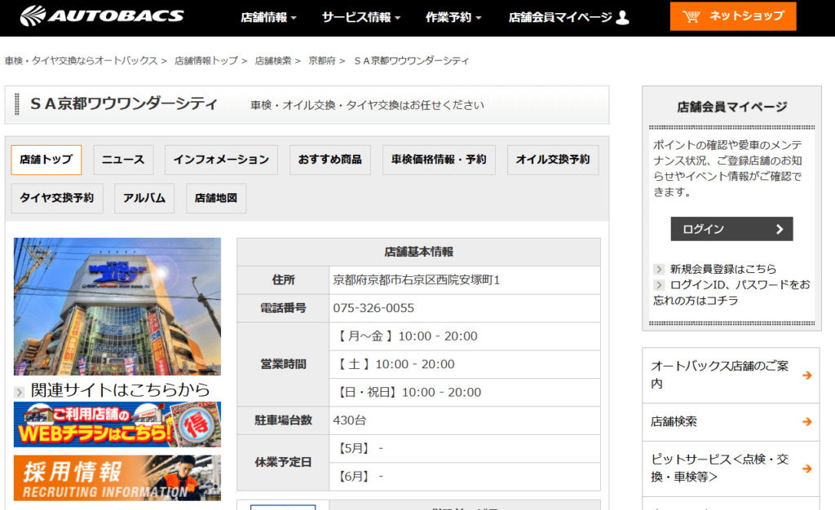Open the 店舗地図 tab

(x=217, y=198)
